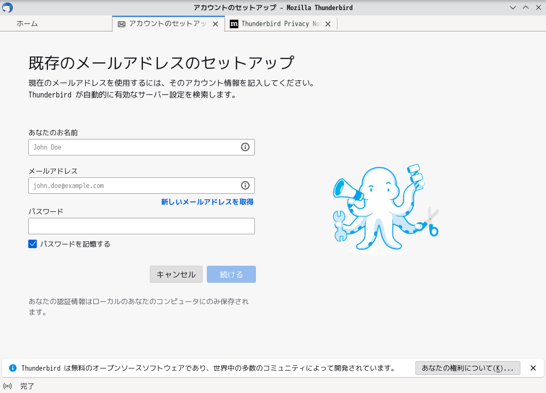Click the 完了 status bar text
The image size is (546, 393).
point(27,386)
